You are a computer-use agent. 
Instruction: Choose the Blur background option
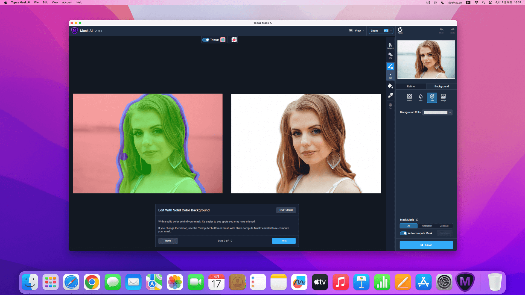421,97
